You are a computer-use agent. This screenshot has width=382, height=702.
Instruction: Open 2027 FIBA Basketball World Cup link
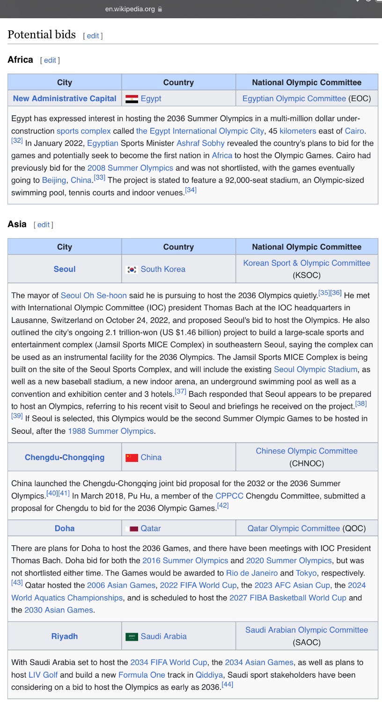pos(288,598)
